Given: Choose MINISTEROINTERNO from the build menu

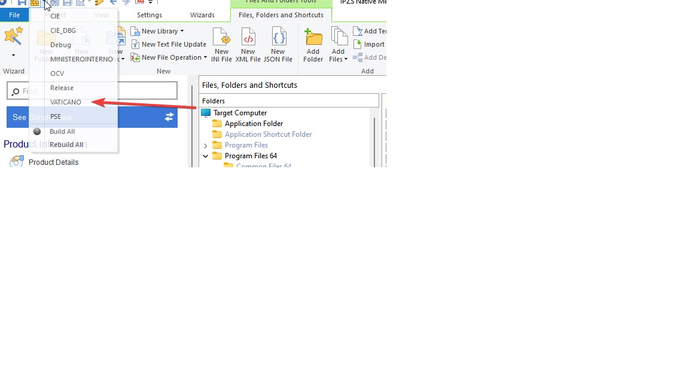Looking at the screenshot, I should (81, 59).
